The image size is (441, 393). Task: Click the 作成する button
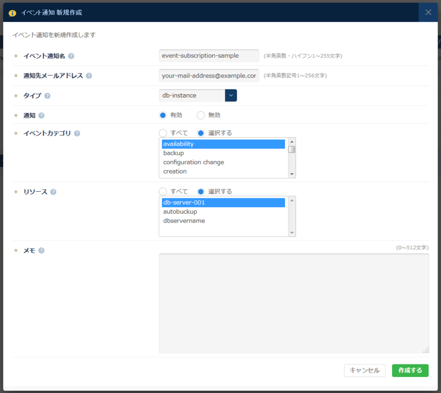pos(410,370)
